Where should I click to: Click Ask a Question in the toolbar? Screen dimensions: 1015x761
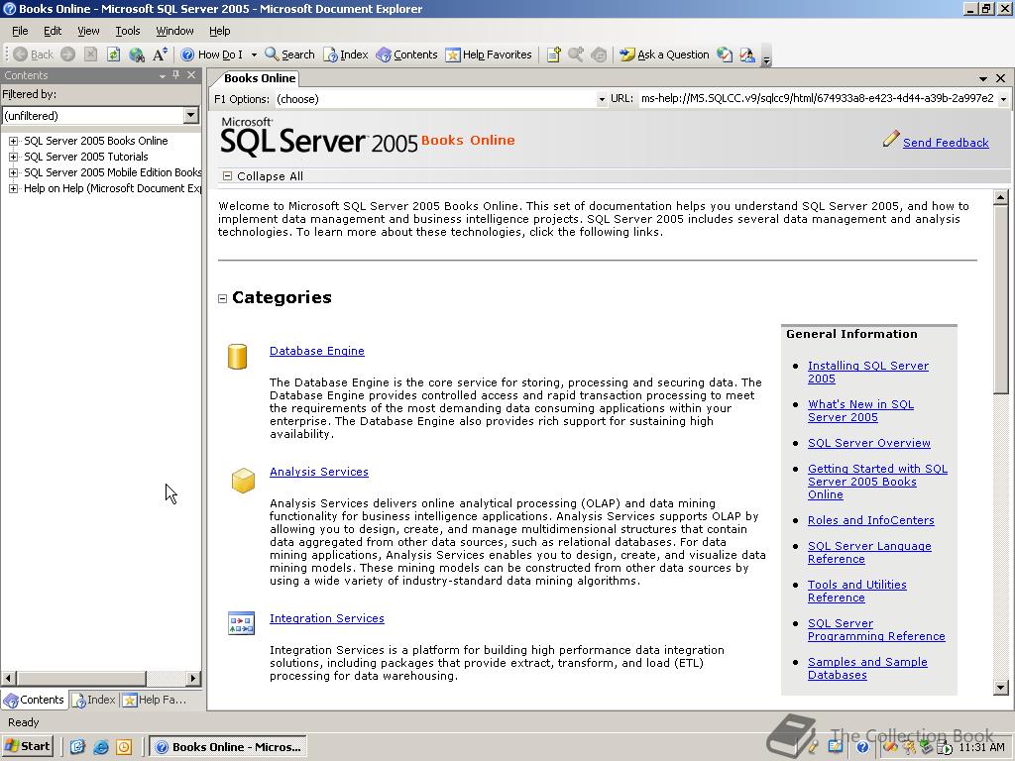point(664,55)
